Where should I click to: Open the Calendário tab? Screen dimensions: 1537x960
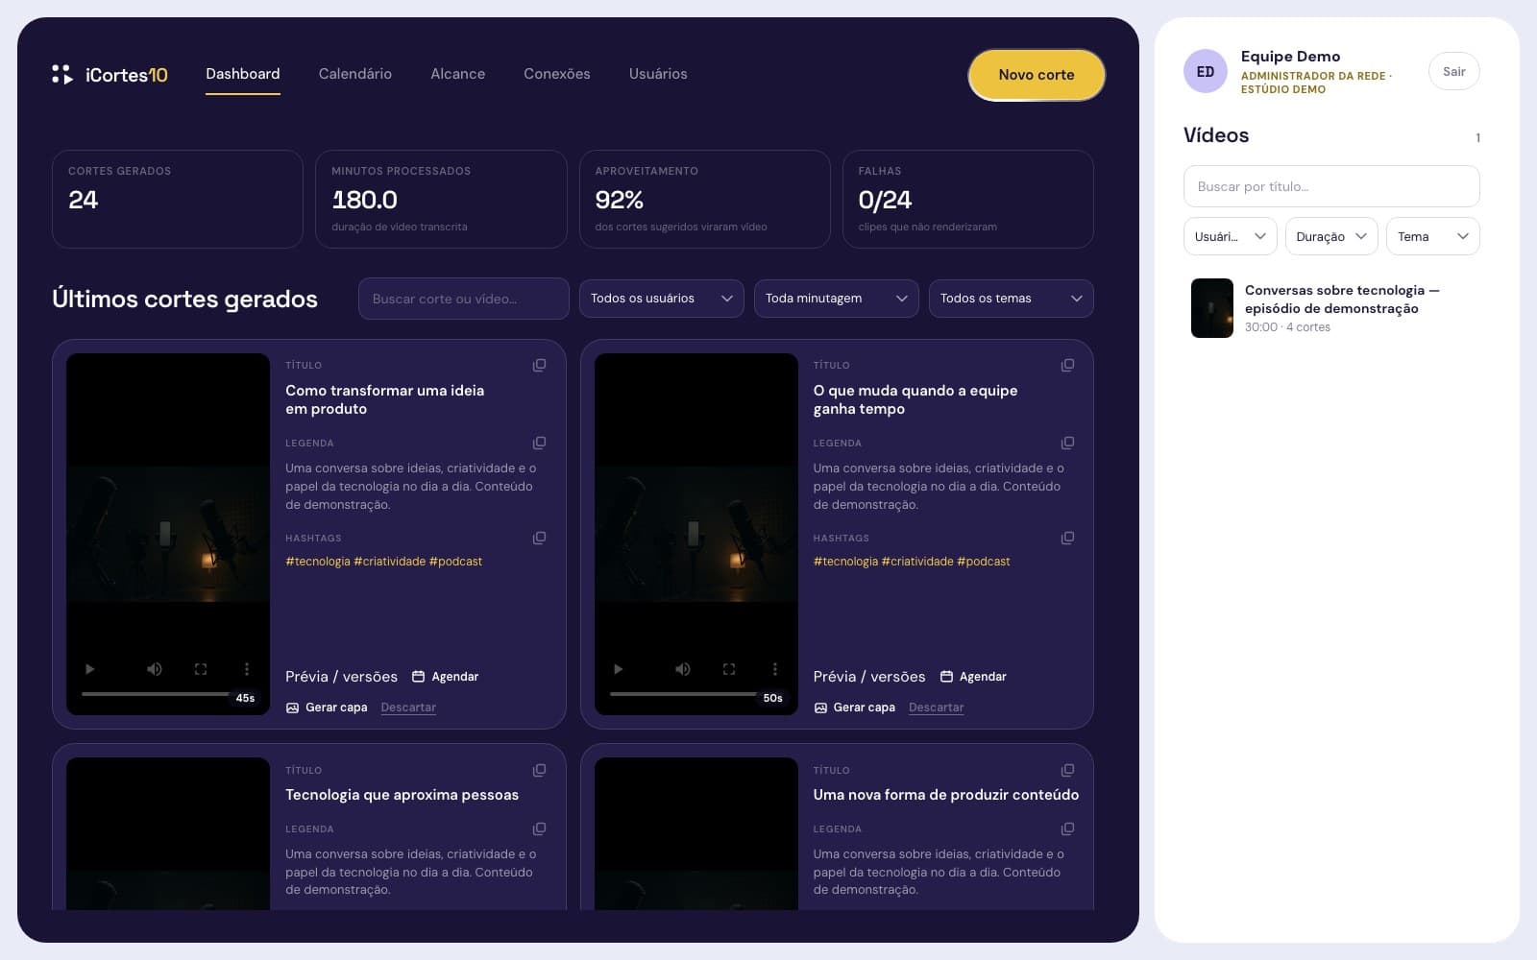[355, 74]
